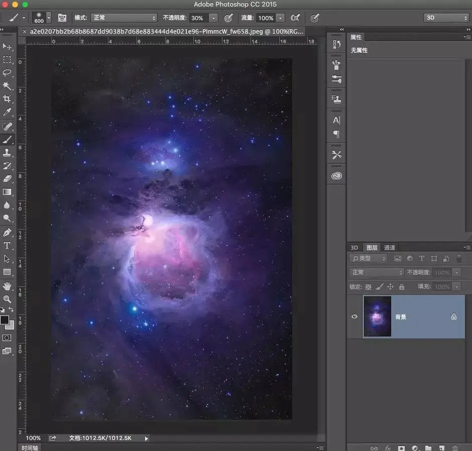The height and width of the screenshot is (451, 472).
Task: Select the Lasso tool
Action: tap(7, 73)
